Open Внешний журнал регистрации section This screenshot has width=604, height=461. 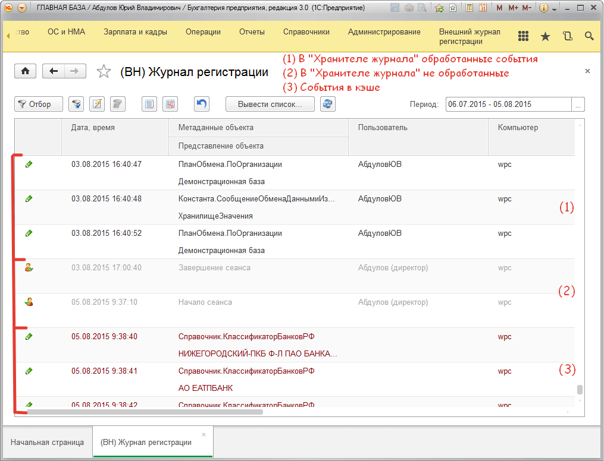(x=470, y=36)
